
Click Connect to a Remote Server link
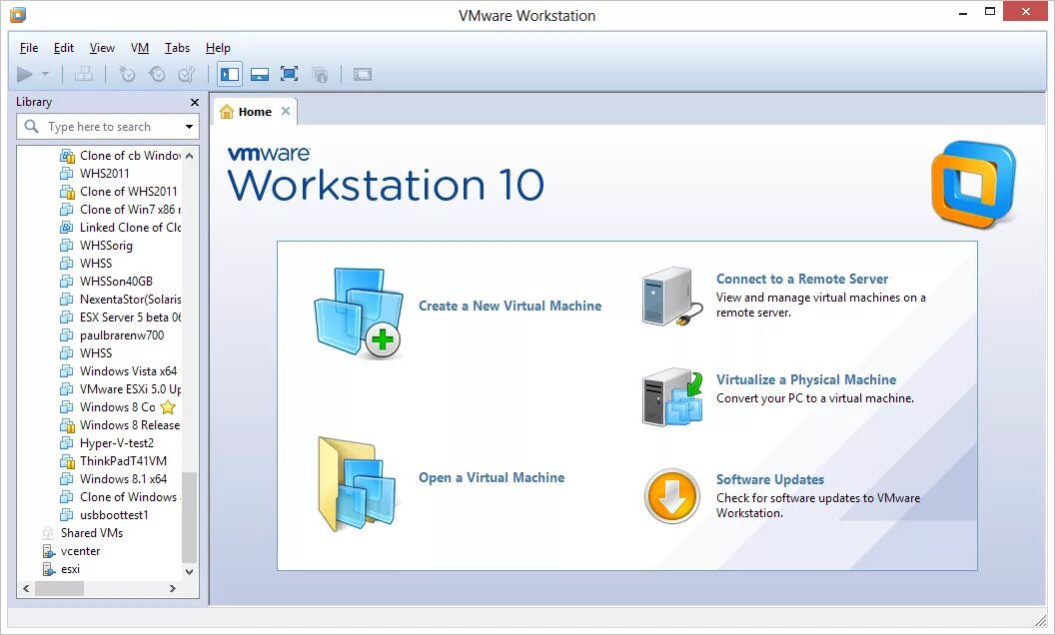(802, 279)
